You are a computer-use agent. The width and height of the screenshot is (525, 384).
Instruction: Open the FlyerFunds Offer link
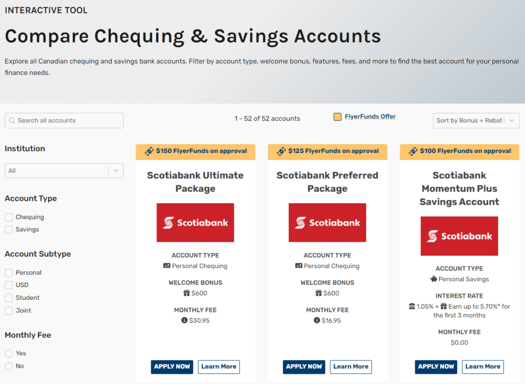coord(370,117)
